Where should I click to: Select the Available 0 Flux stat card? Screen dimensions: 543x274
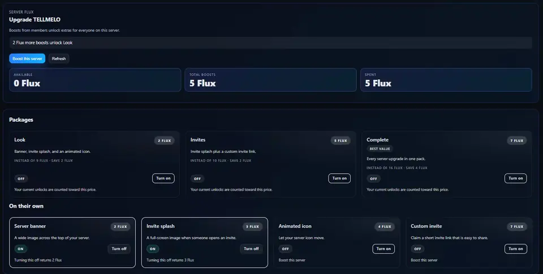[95, 80]
